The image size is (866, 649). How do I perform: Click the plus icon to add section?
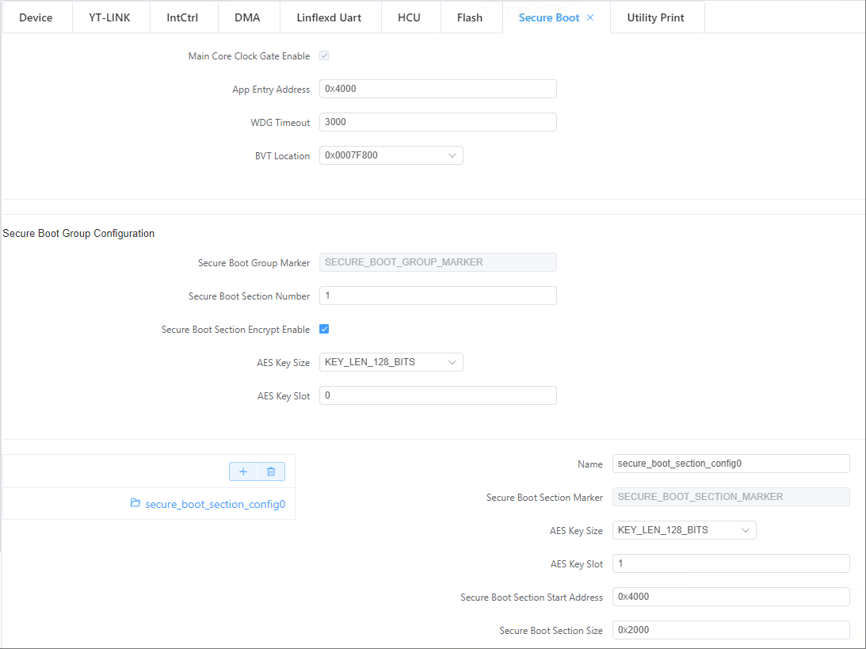[x=243, y=471]
